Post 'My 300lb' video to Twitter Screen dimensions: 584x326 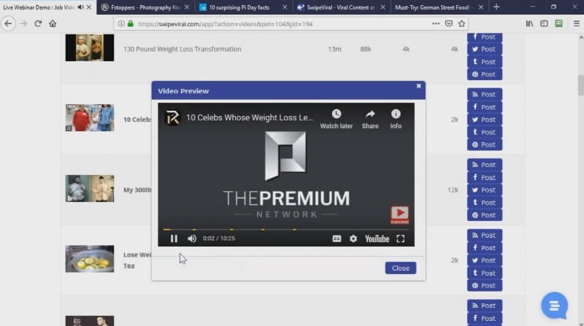click(x=484, y=190)
